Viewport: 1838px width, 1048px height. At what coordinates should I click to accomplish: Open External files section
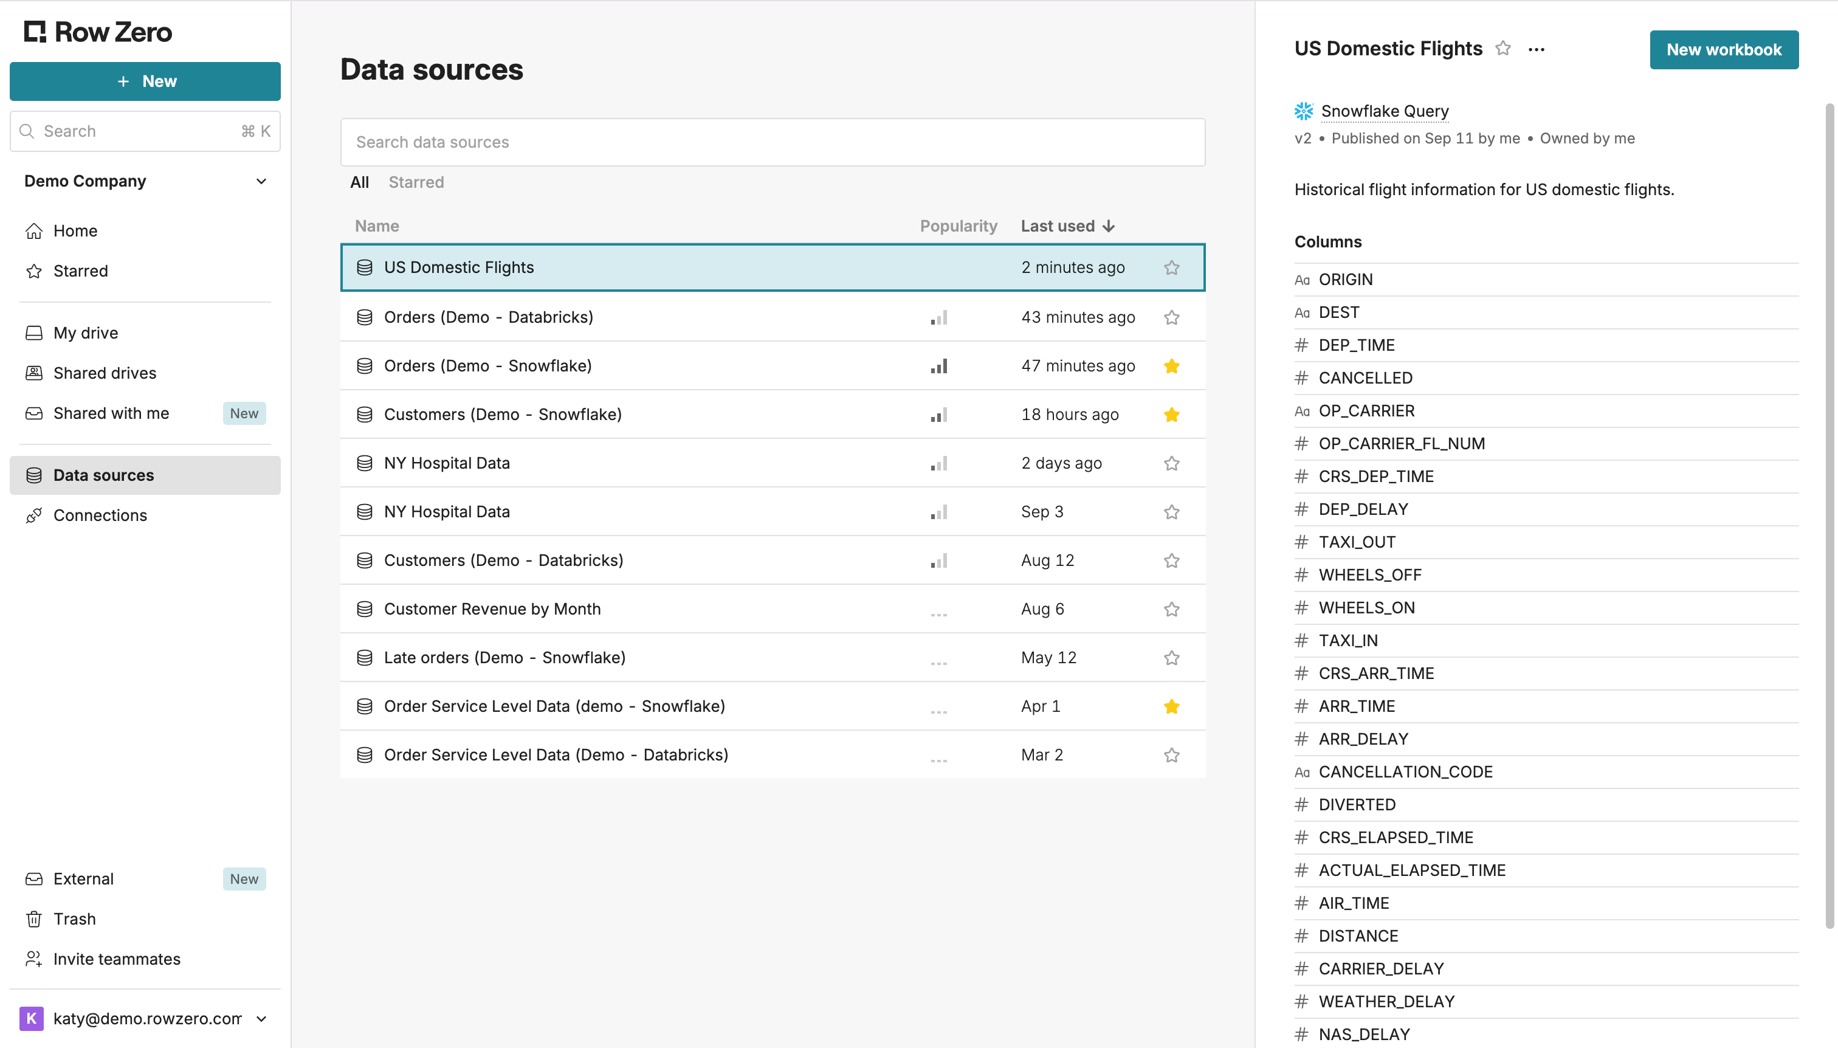tap(145, 879)
